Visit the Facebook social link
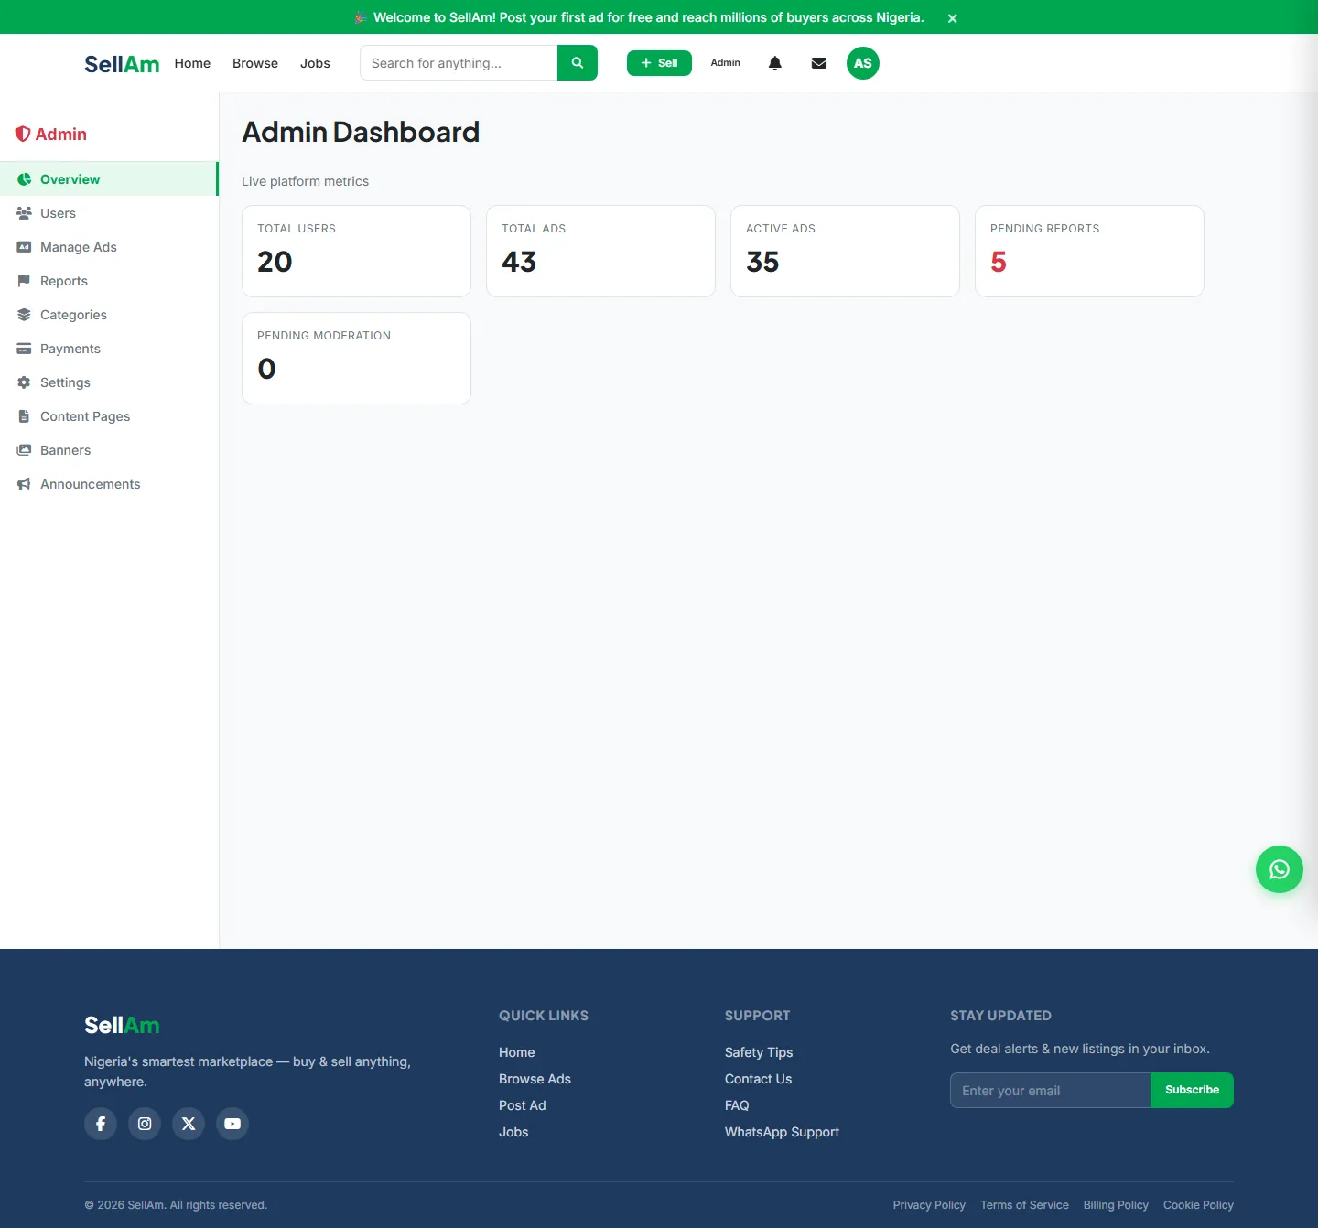The height and width of the screenshot is (1228, 1318). 101,1124
